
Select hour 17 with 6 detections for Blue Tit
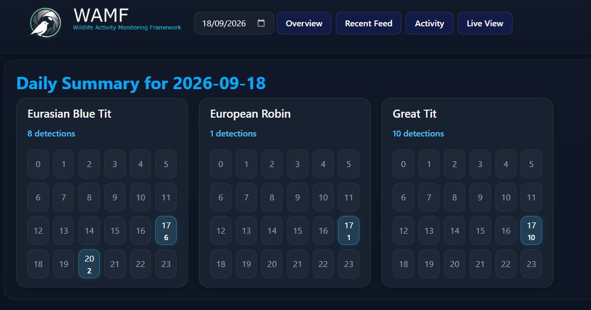[166, 230]
